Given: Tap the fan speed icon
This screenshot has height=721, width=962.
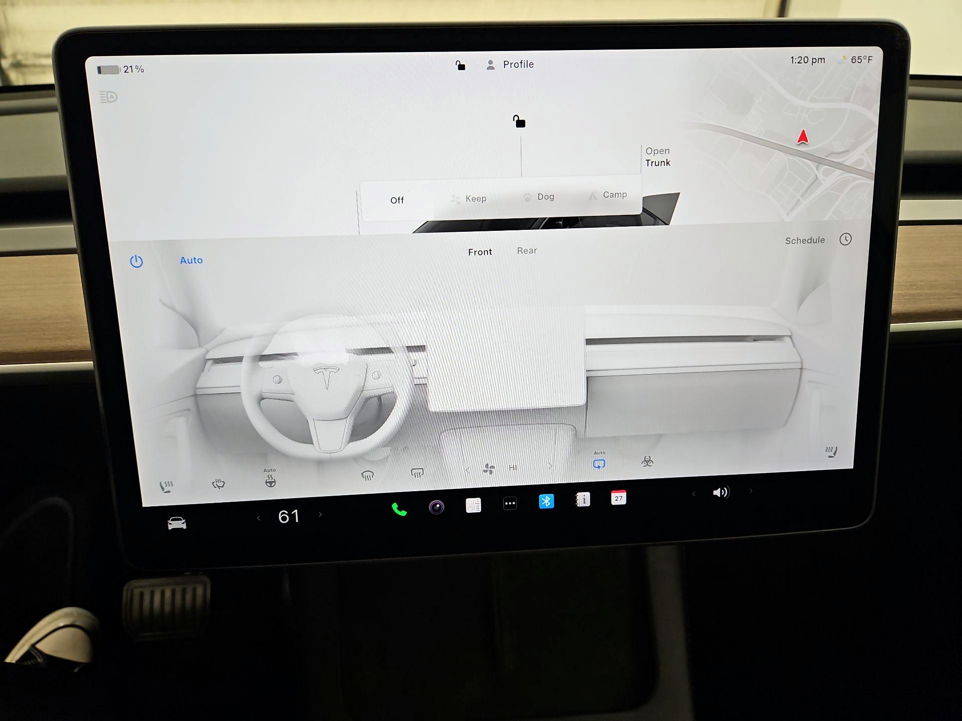Looking at the screenshot, I should [489, 469].
